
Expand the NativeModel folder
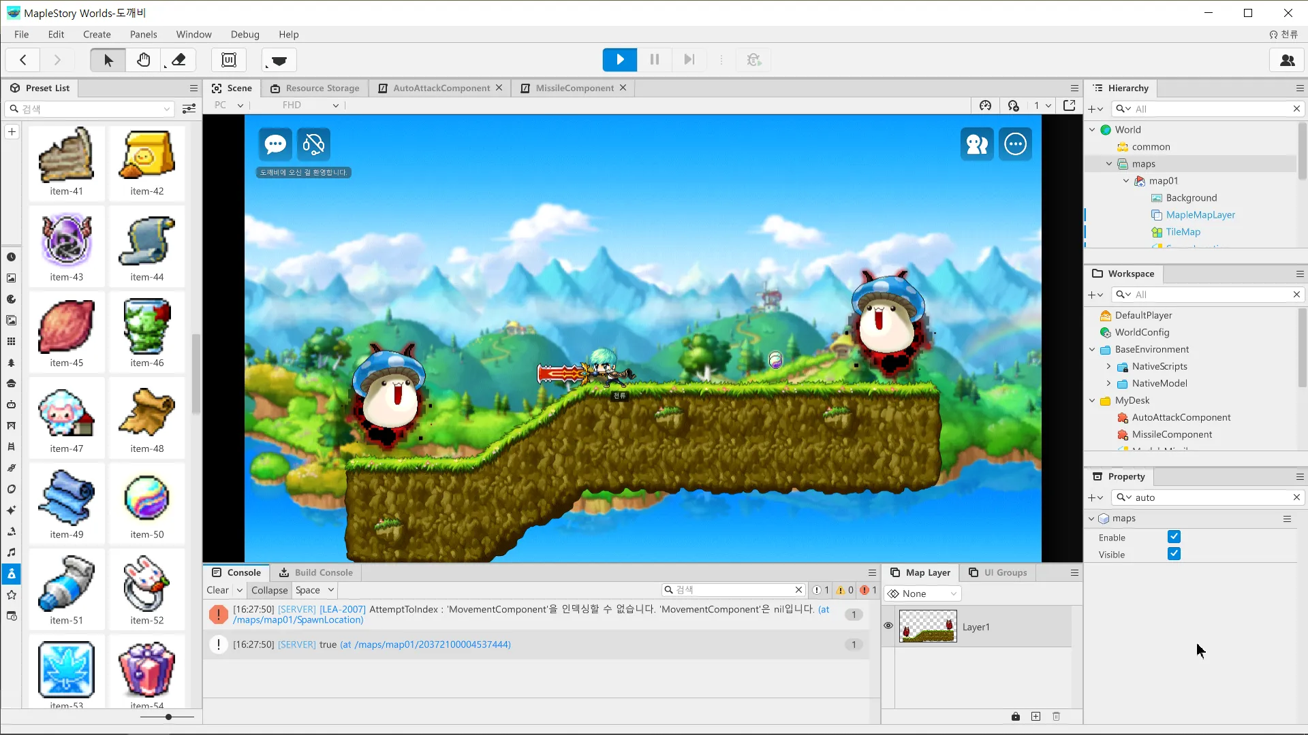point(1108,384)
